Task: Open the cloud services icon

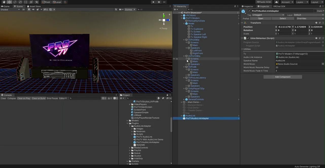Action: pos(277,2)
